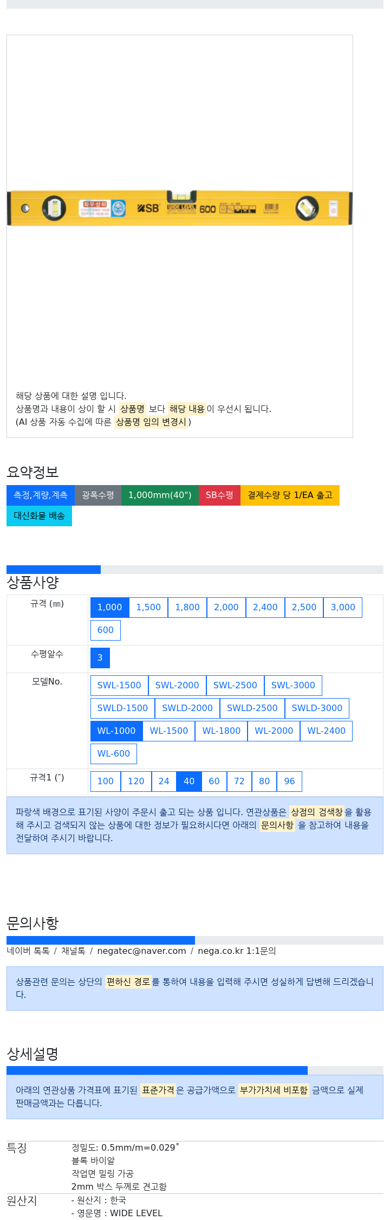The height and width of the screenshot is (1220, 390).
Task: Click the 측정,계량,계측 category tag
Action: [x=41, y=495]
